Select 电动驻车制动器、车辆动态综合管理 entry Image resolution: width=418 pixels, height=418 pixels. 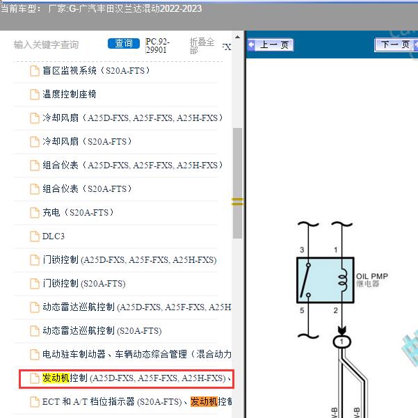coord(137,354)
